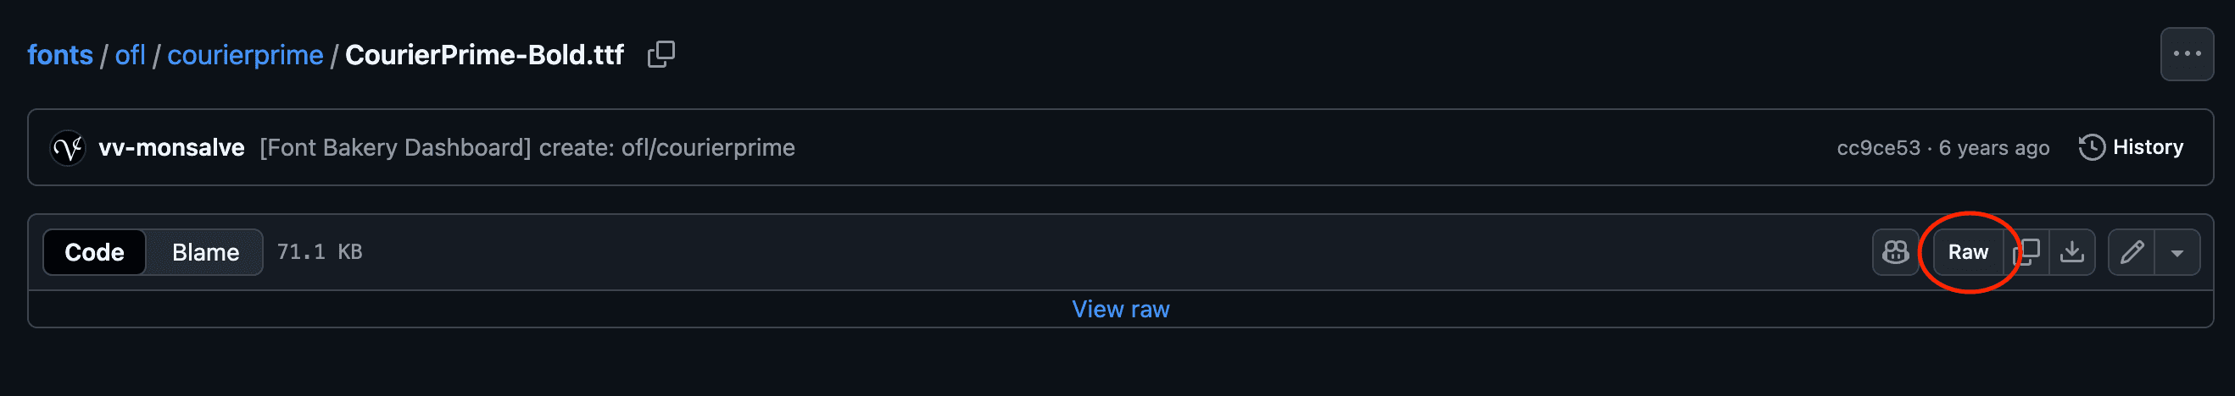Download the raw file with download icon
The image size is (2235, 396).
[x=2072, y=252]
